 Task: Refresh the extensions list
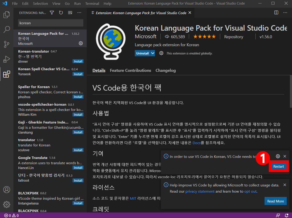click(x=61, y=13)
